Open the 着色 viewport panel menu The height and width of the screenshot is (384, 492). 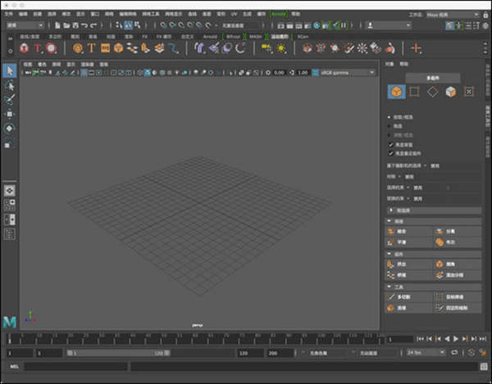click(42, 64)
